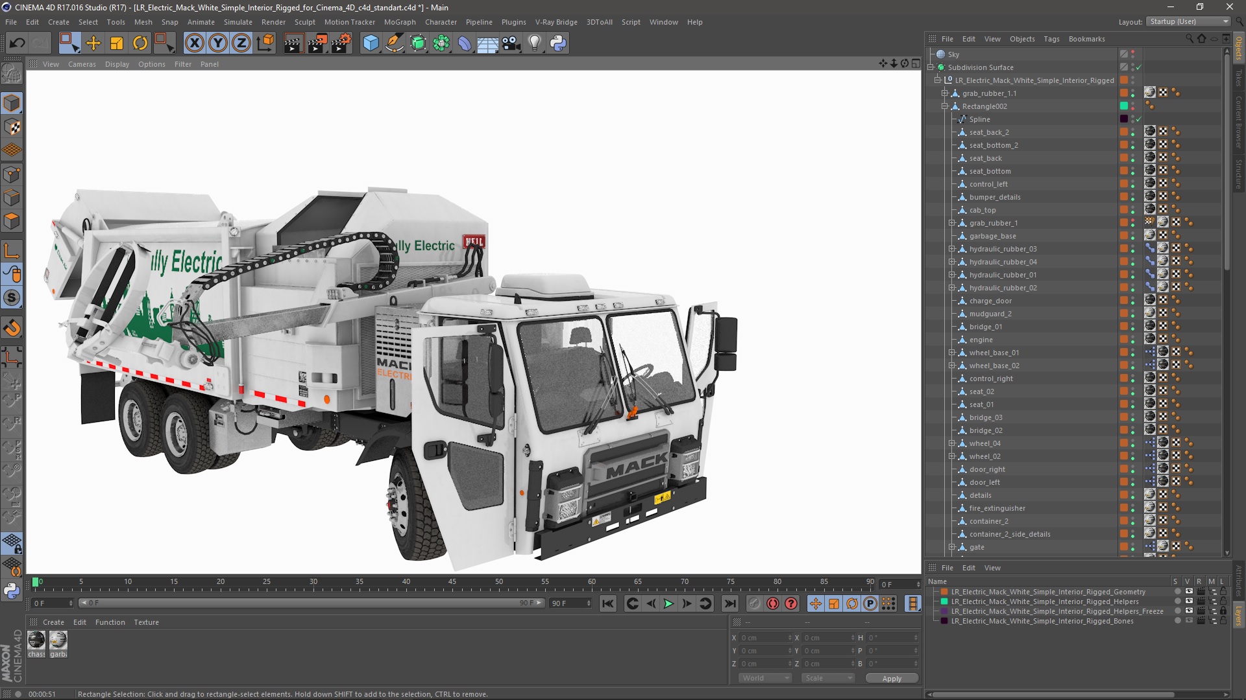Enable Polygons mode

[x=12, y=221]
